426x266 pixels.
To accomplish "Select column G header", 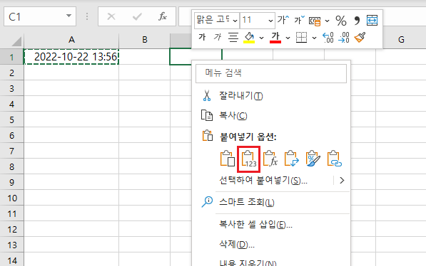I will (x=401, y=40).
